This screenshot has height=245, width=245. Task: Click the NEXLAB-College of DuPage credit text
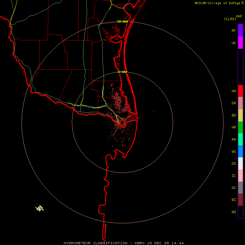pos(217,3)
